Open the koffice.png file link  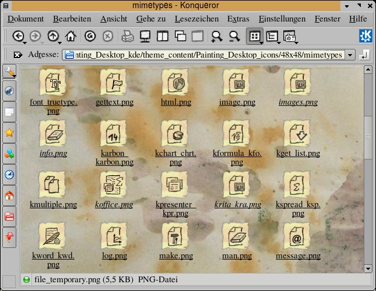click(x=114, y=204)
